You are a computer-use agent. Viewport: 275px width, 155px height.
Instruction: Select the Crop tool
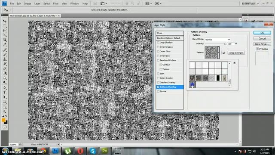5,40
